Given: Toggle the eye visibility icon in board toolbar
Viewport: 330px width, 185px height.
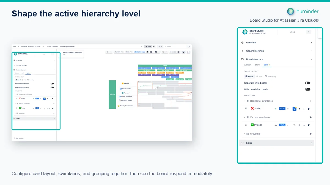Looking at the screenshot, I should [163, 52].
